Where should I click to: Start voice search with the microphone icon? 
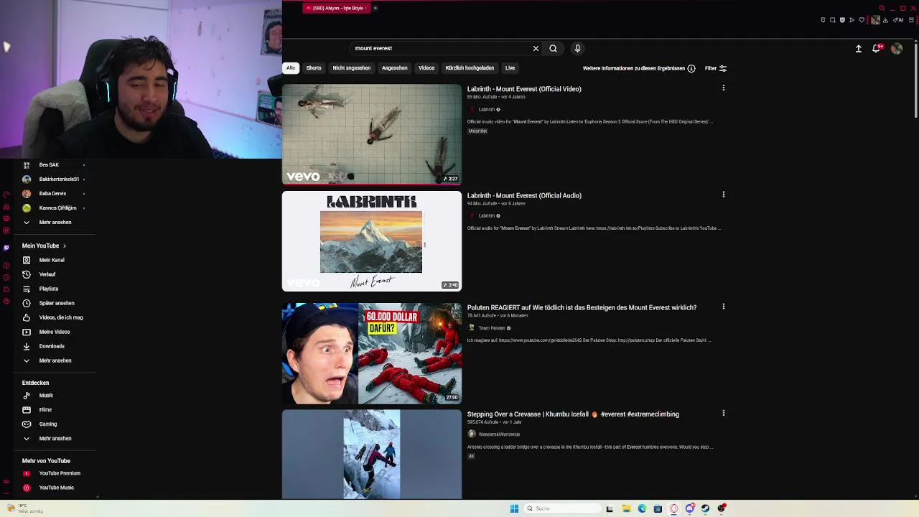tap(577, 48)
